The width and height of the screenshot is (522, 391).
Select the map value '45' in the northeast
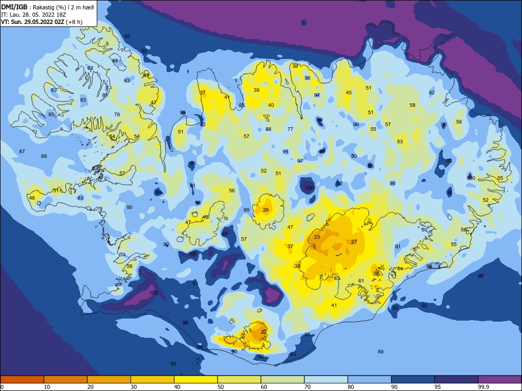[x=349, y=92]
